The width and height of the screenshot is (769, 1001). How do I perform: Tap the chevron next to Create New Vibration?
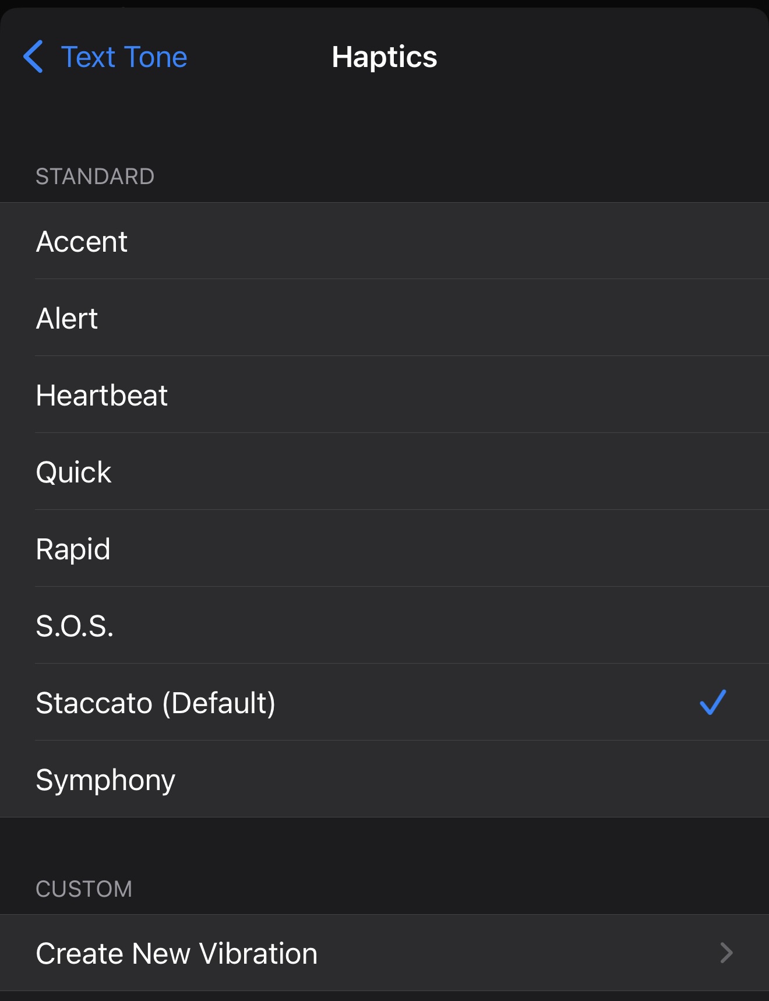(726, 953)
